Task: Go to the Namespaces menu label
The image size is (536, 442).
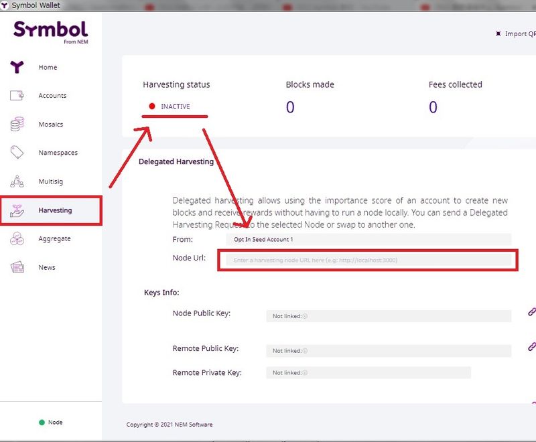Action: [58, 153]
